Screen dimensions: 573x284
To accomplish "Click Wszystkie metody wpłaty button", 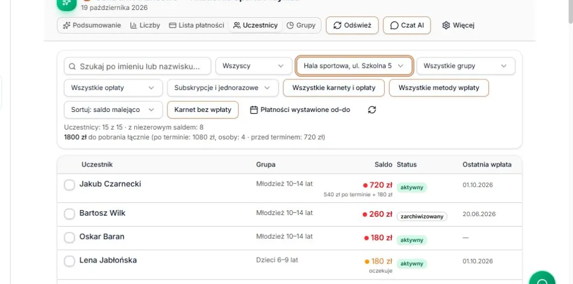I will click(439, 88).
